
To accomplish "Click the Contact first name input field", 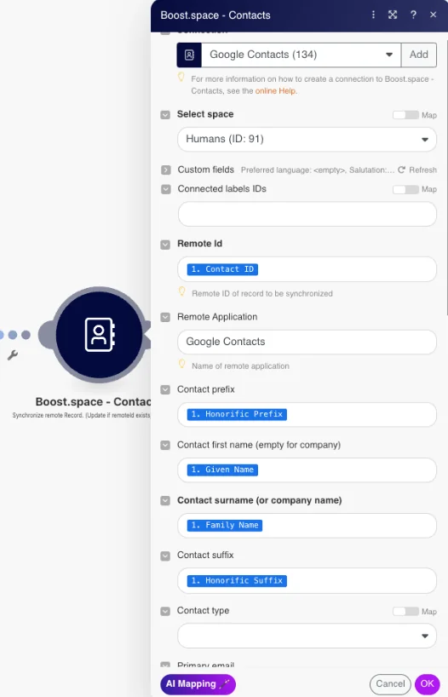I will (x=307, y=469).
